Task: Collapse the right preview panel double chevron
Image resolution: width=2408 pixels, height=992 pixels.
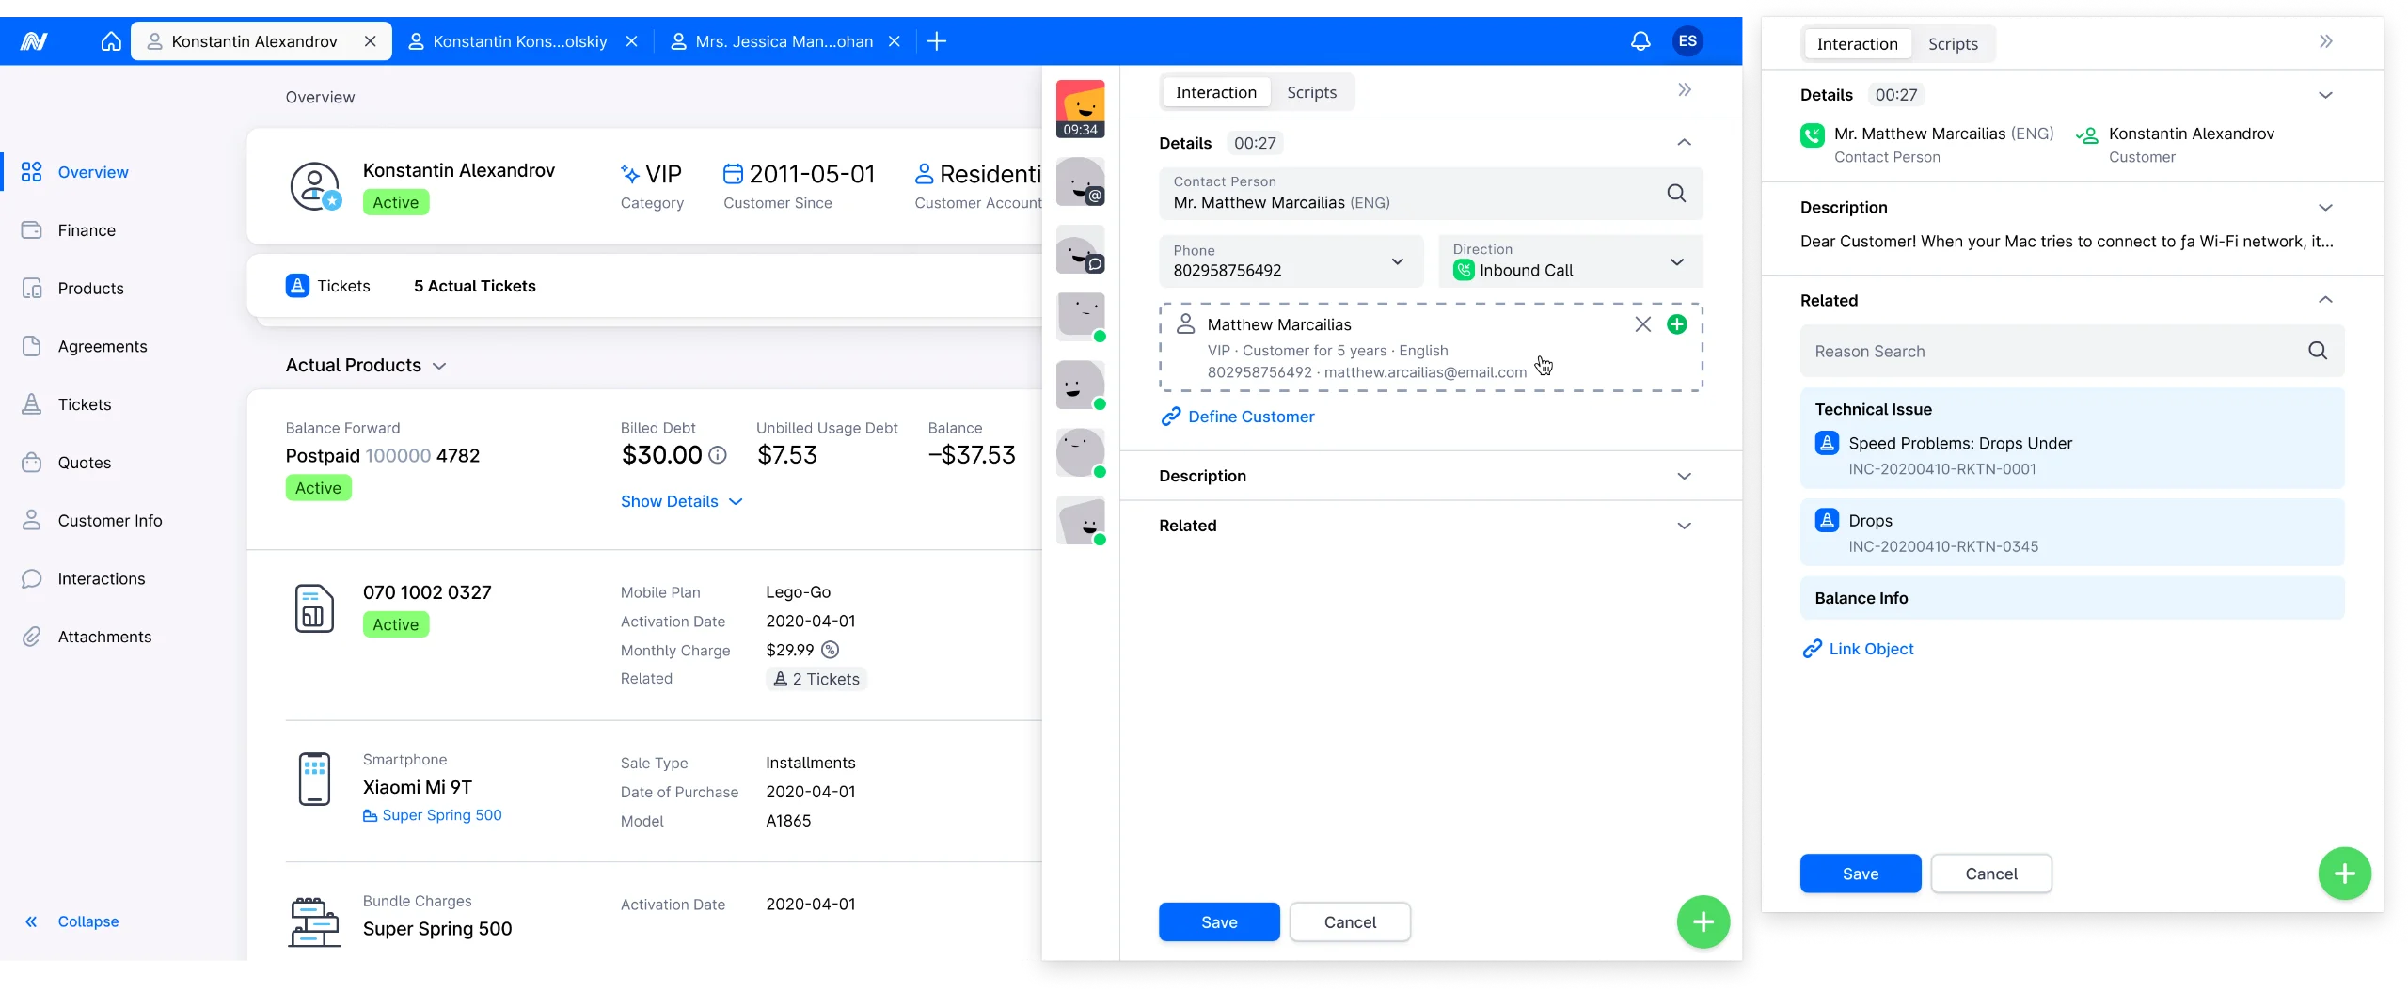Action: click(2326, 41)
